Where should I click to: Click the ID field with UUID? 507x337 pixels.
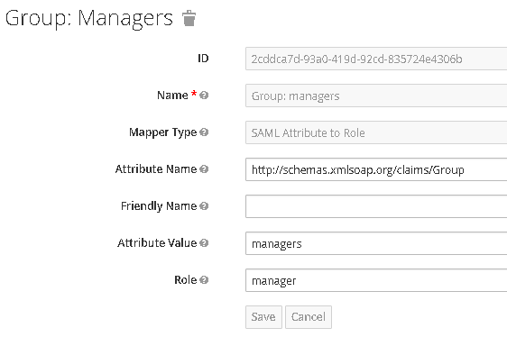pyautogui.click(x=376, y=59)
